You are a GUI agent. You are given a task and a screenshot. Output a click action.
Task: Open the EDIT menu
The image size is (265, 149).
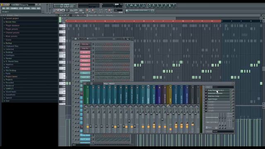pyautogui.click(x=8, y=8)
